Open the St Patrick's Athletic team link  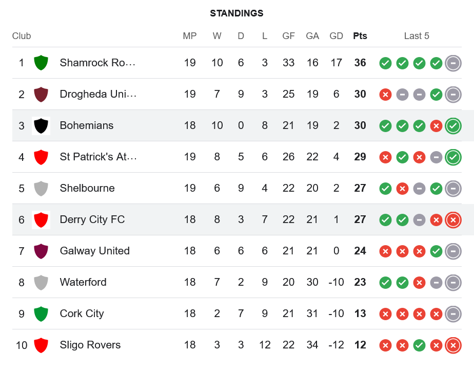point(98,157)
